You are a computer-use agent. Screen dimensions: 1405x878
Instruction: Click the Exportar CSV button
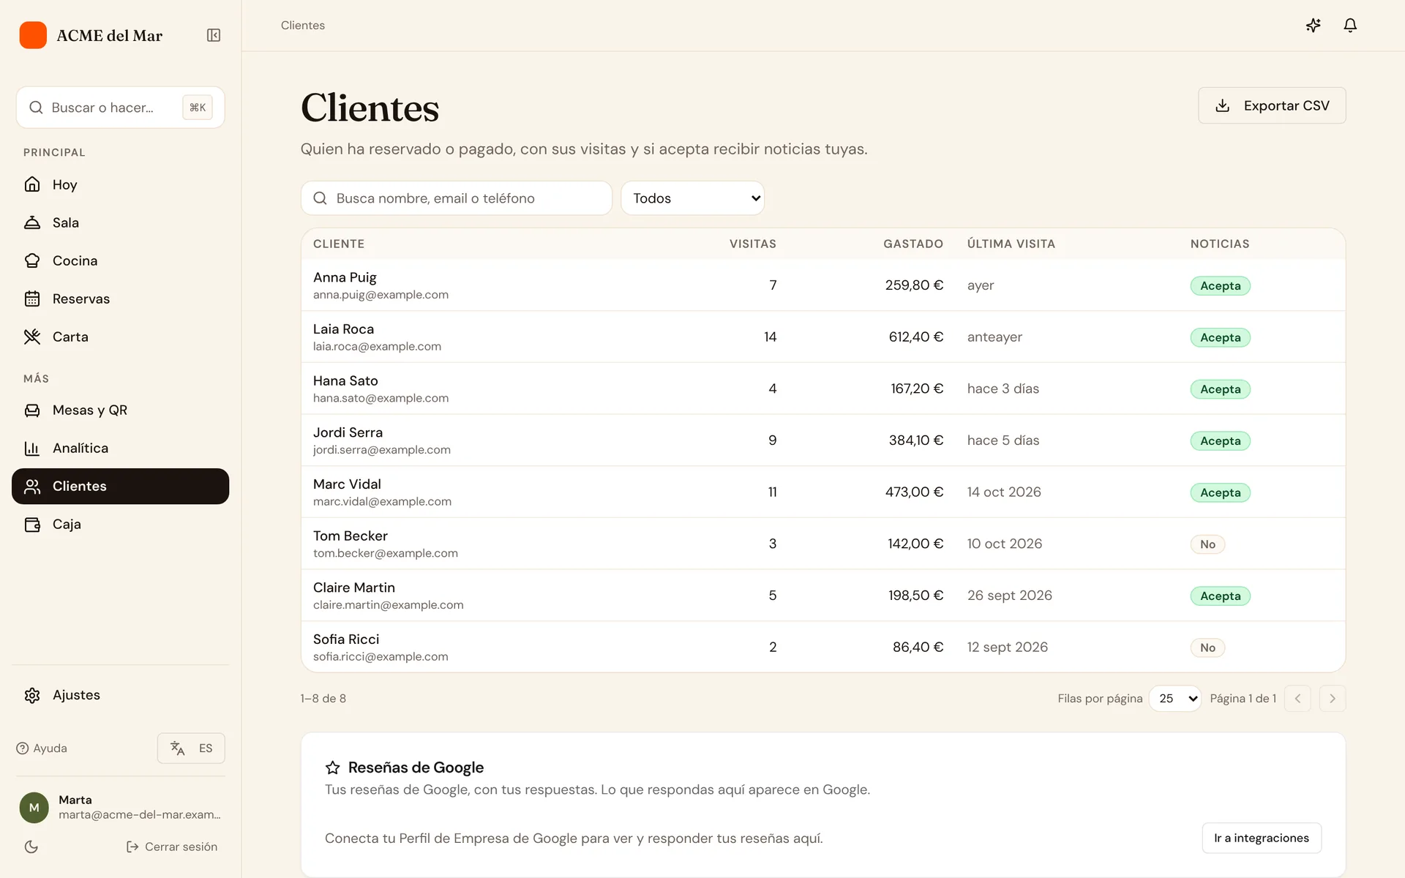point(1272,105)
